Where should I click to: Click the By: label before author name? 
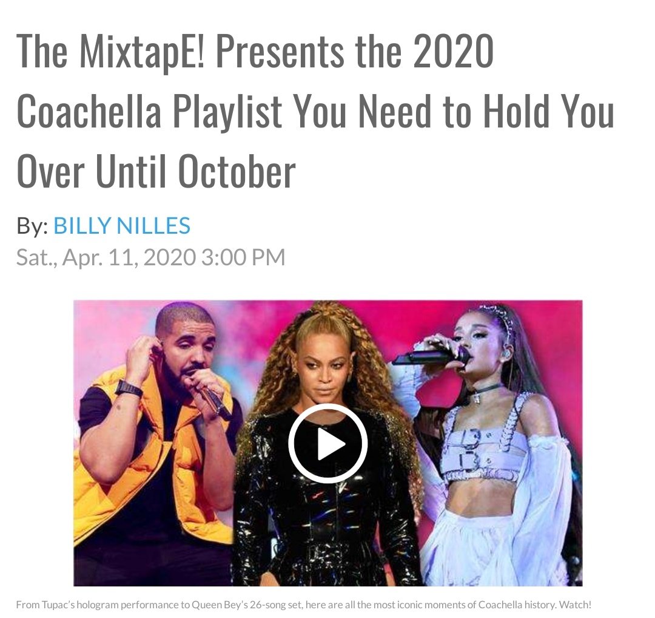click(32, 226)
